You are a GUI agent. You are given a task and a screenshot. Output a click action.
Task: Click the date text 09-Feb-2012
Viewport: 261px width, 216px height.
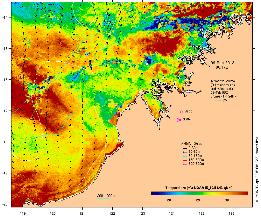pyautogui.click(x=222, y=63)
